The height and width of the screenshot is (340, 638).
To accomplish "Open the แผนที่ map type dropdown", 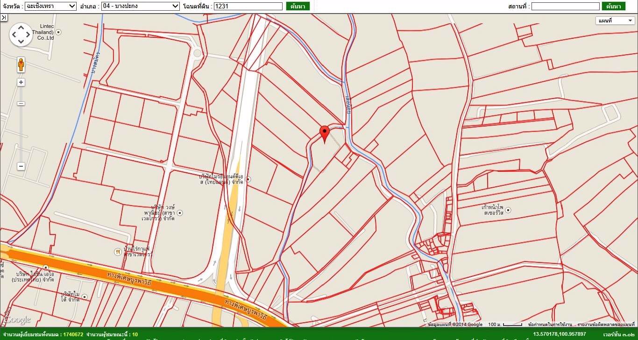I will (615, 21).
